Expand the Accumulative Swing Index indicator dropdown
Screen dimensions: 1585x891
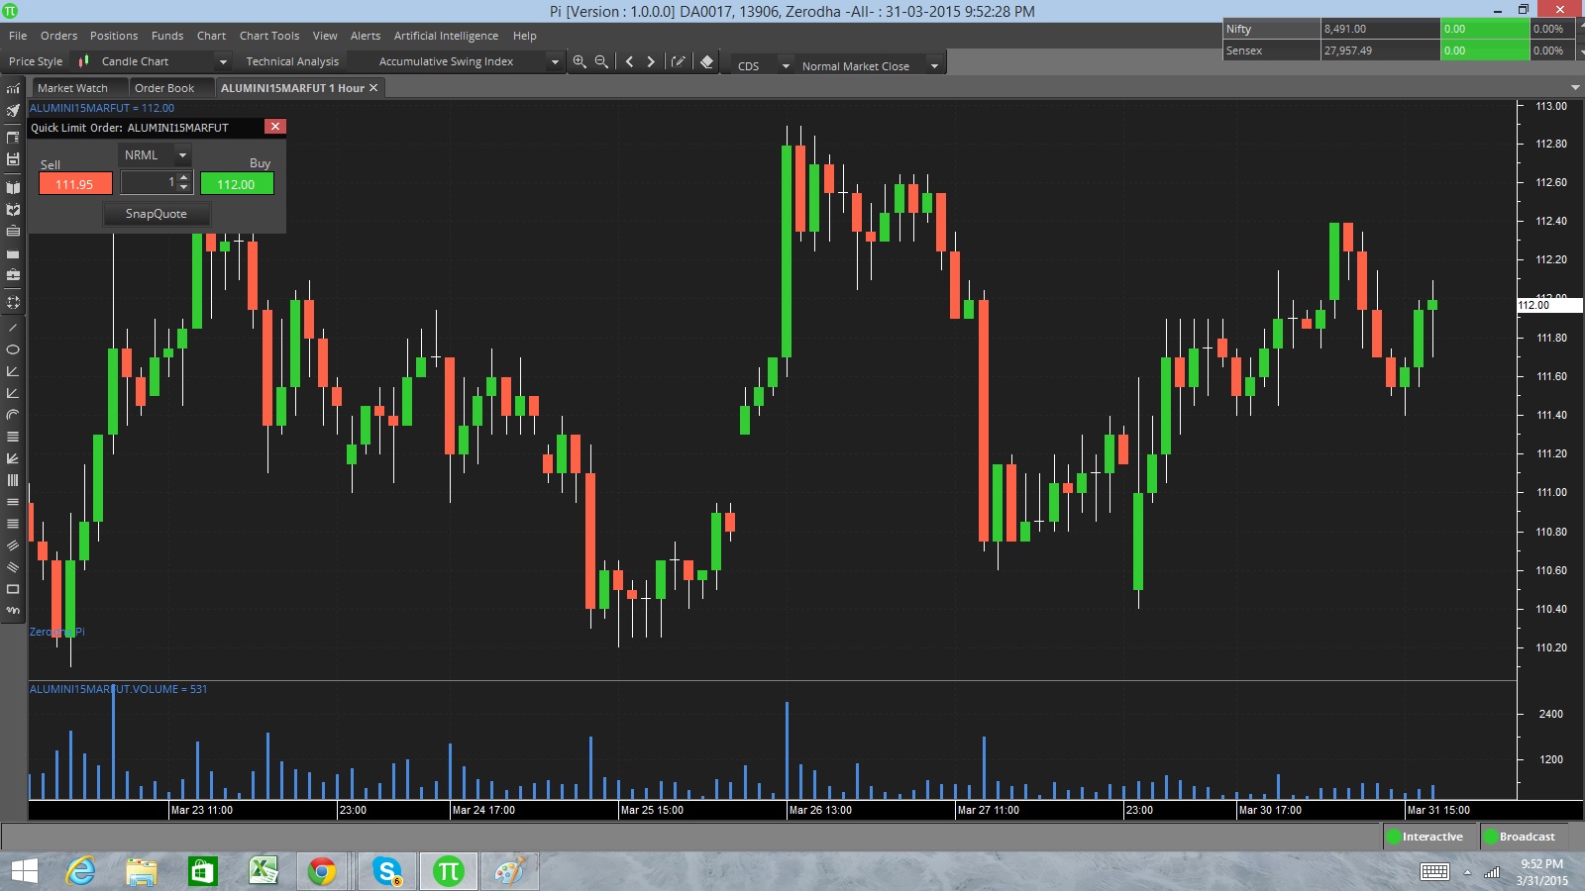(x=555, y=61)
